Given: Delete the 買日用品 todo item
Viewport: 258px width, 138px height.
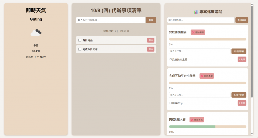Looking at the screenshot, I should point(151,40).
